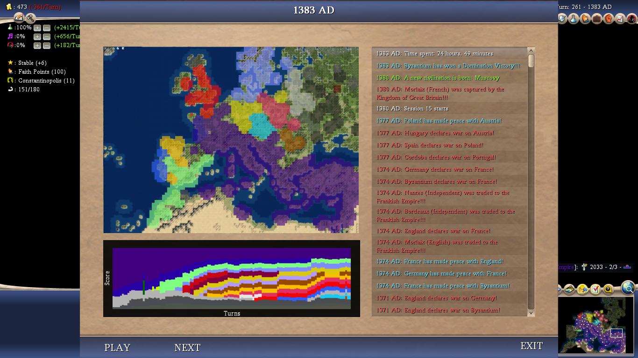Click the score-by-turns graph
638x358 pixels.
point(232,278)
